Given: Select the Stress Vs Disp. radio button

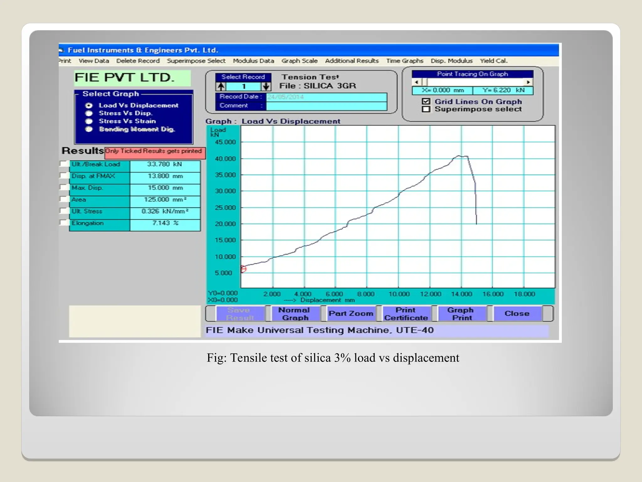Looking at the screenshot, I should (89, 113).
